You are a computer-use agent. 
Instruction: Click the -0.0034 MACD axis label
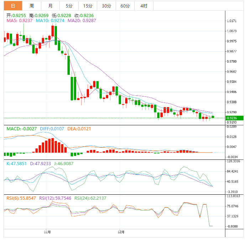(x=232, y=157)
